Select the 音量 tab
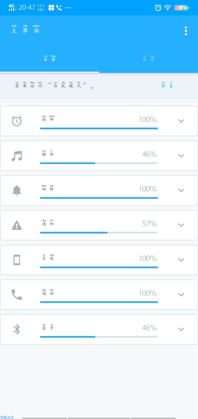The image size is (198, 419). click(x=50, y=58)
